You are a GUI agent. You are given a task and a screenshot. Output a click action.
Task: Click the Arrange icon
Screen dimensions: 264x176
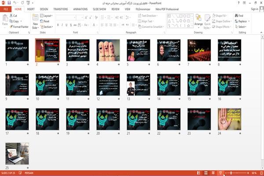click(198, 18)
